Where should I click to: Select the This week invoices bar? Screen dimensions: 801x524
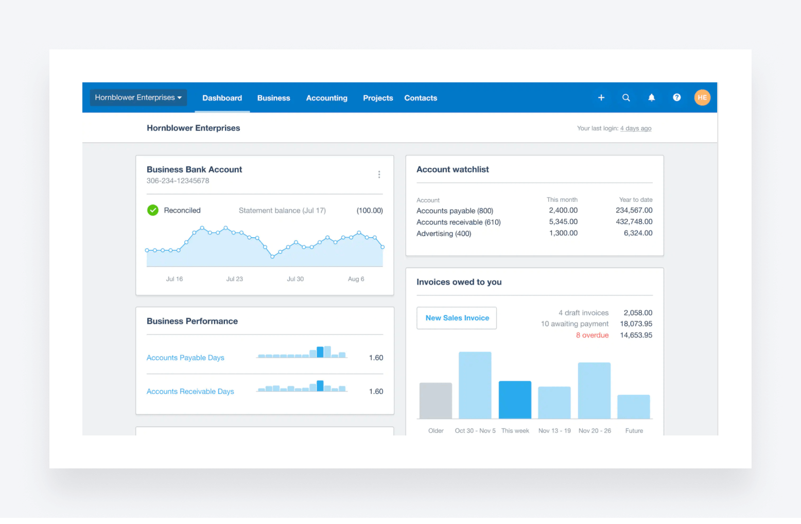(515, 399)
